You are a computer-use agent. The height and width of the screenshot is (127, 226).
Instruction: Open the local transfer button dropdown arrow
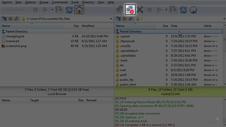point(52,10)
